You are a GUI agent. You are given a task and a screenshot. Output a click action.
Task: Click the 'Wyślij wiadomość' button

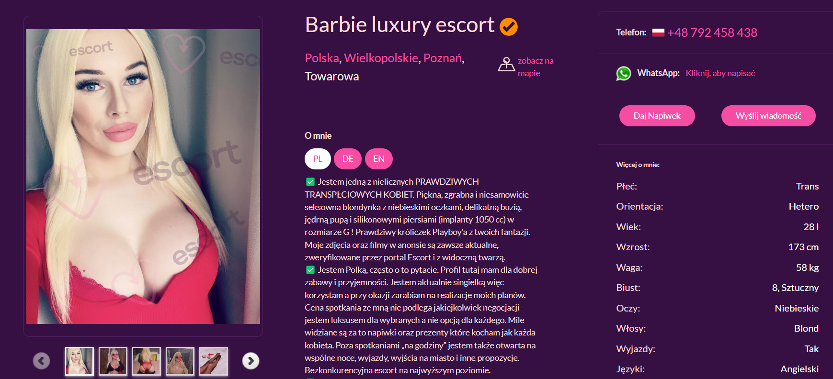pyautogui.click(x=768, y=116)
